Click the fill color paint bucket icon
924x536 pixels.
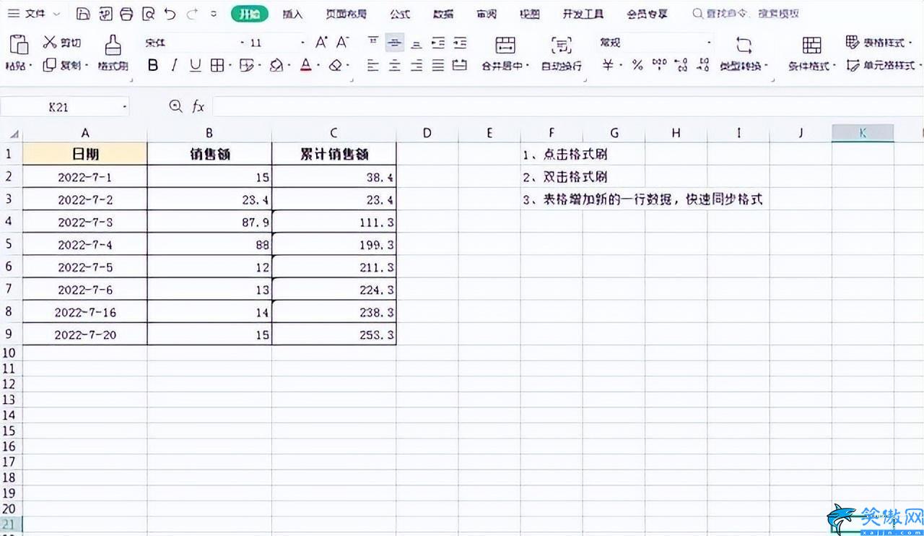pyautogui.click(x=276, y=65)
